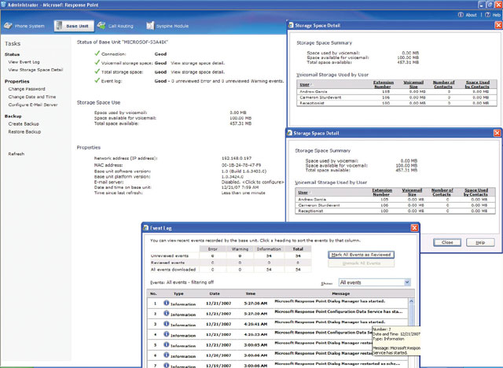Close the upper Storage Space Detail window
This screenshot has height=368, width=503.
[498, 25]
